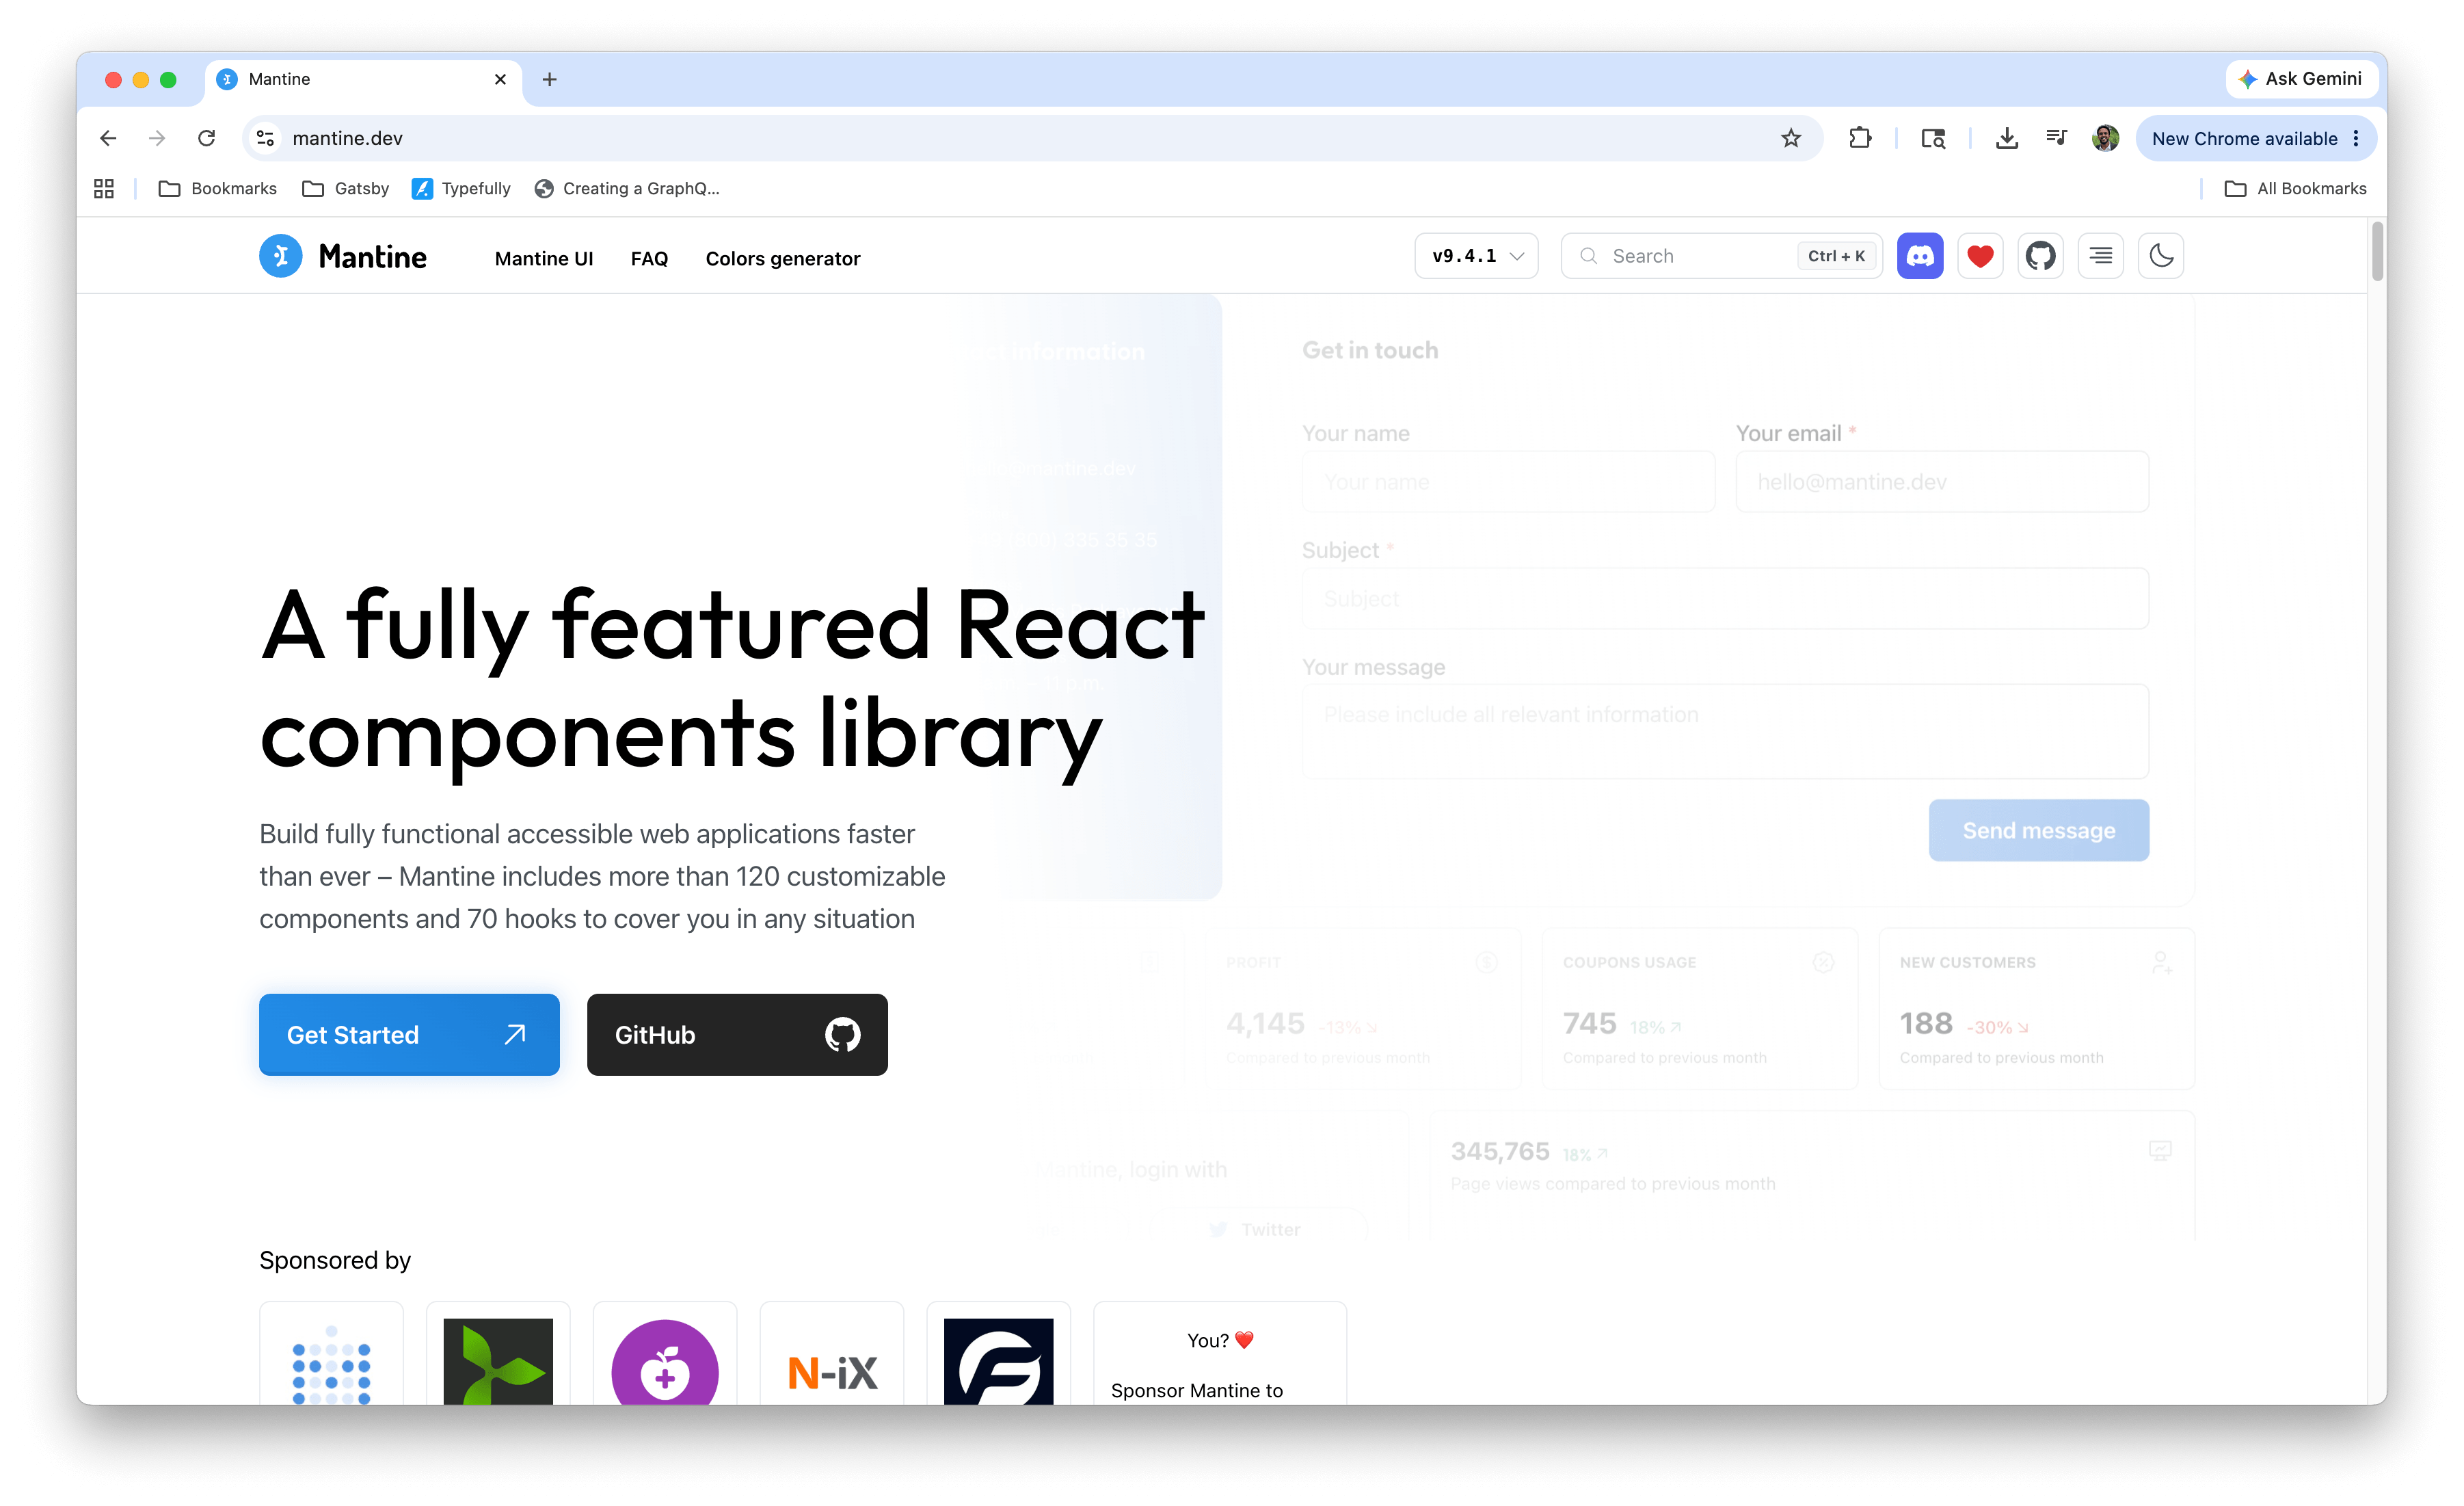Reload the mantine.dev page
This screenshot has height=1506, width=2464.
pos(206,138)
